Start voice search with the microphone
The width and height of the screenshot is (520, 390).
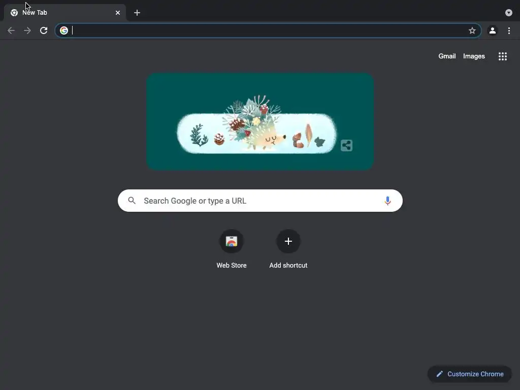click(x=387, y=201)
